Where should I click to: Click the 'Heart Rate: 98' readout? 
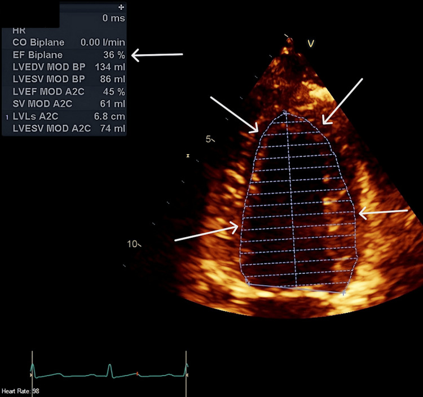(20, 391)
